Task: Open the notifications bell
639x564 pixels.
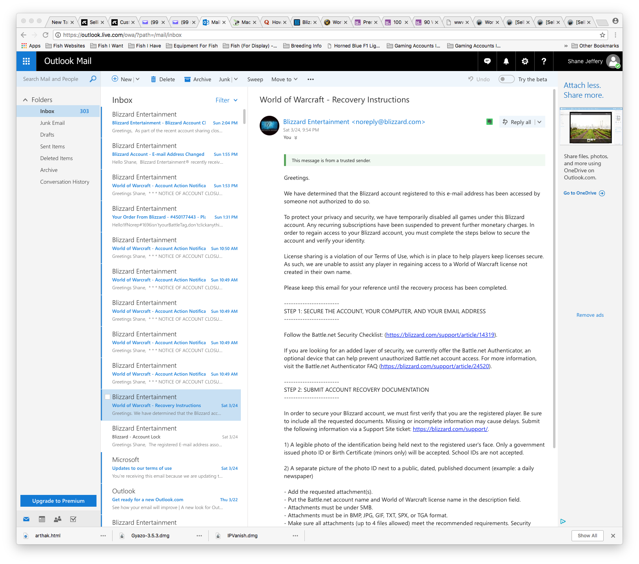Action: (x=506, y=61)
